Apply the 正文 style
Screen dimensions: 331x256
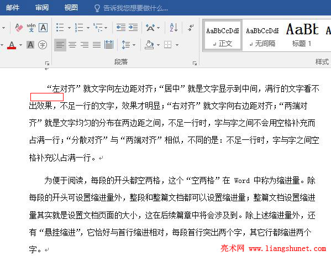223,35
